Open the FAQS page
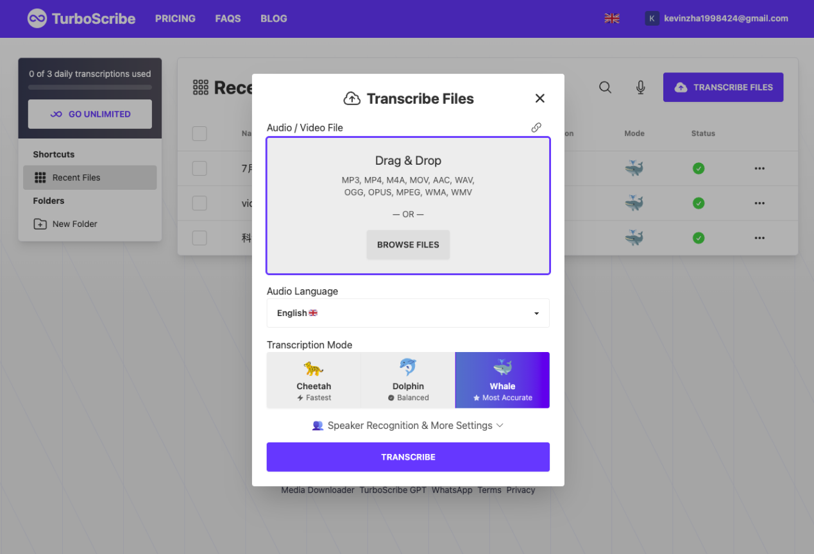The image size is (814, 554). pos(228,19)
